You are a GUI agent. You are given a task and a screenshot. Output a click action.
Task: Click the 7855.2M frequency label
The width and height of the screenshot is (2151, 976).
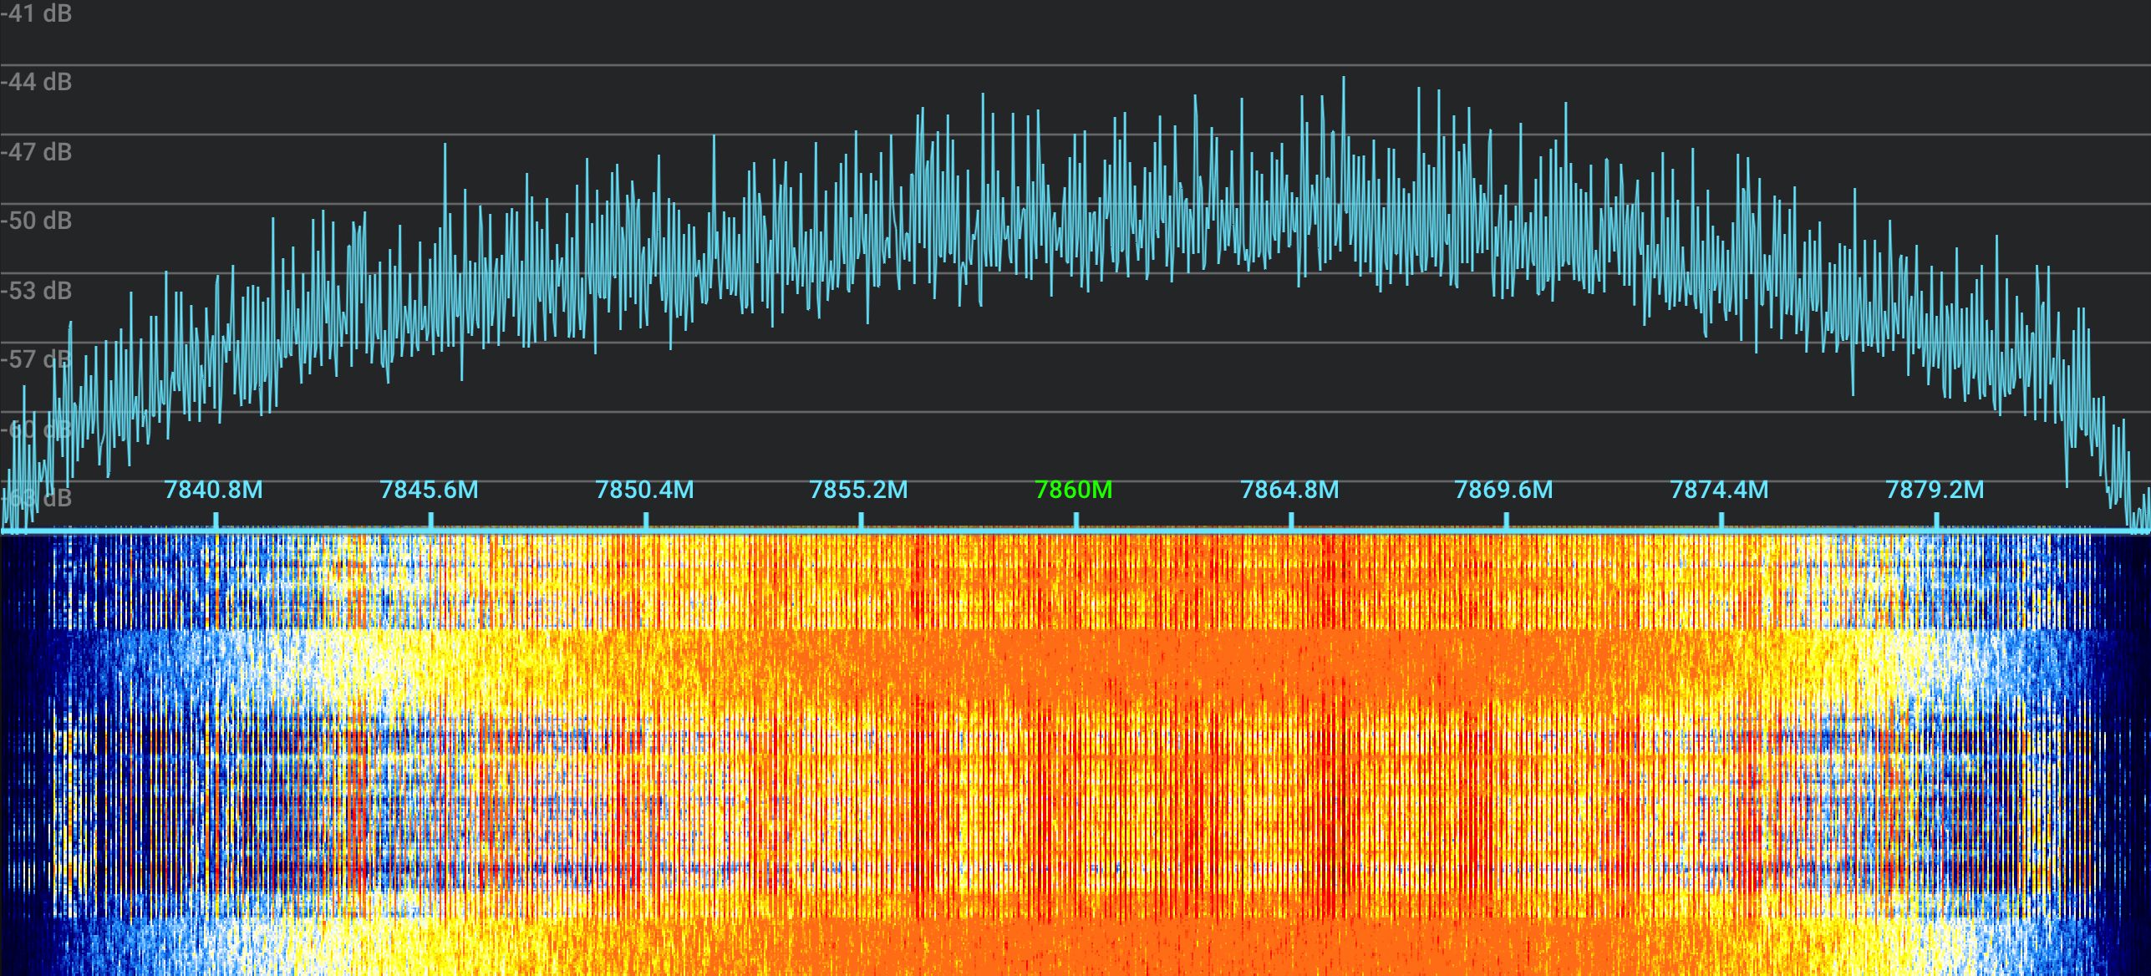(x=859, y=490)
